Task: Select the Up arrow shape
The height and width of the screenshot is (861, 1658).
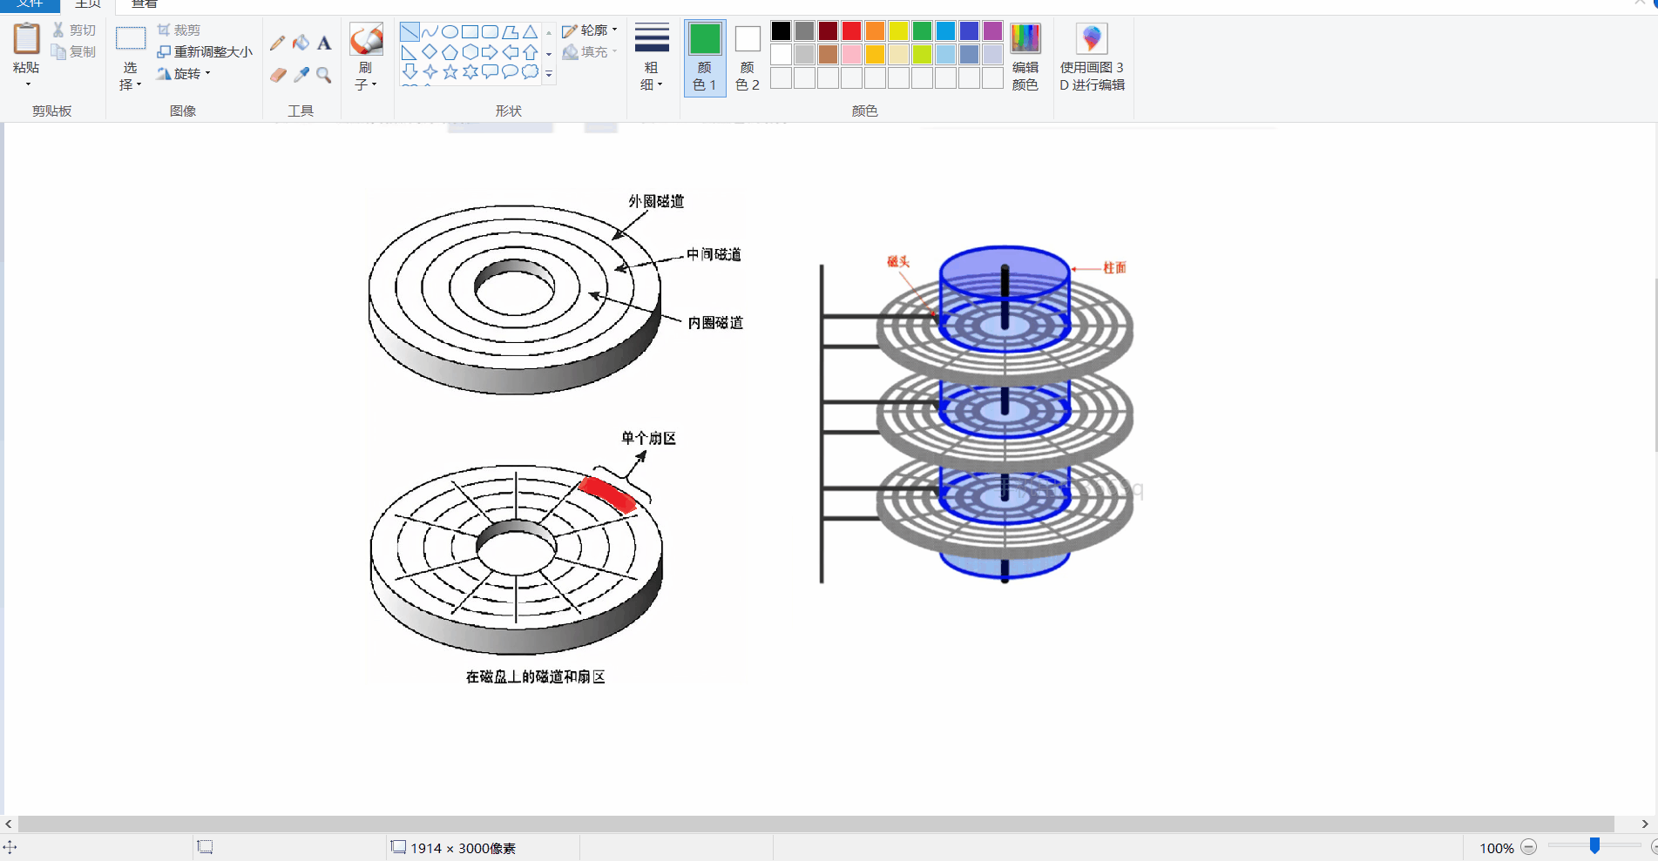Action: [x=530, y=52]
